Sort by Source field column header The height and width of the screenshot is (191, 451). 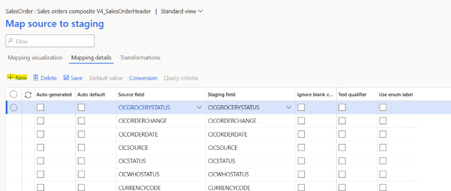tap(131, 94)
